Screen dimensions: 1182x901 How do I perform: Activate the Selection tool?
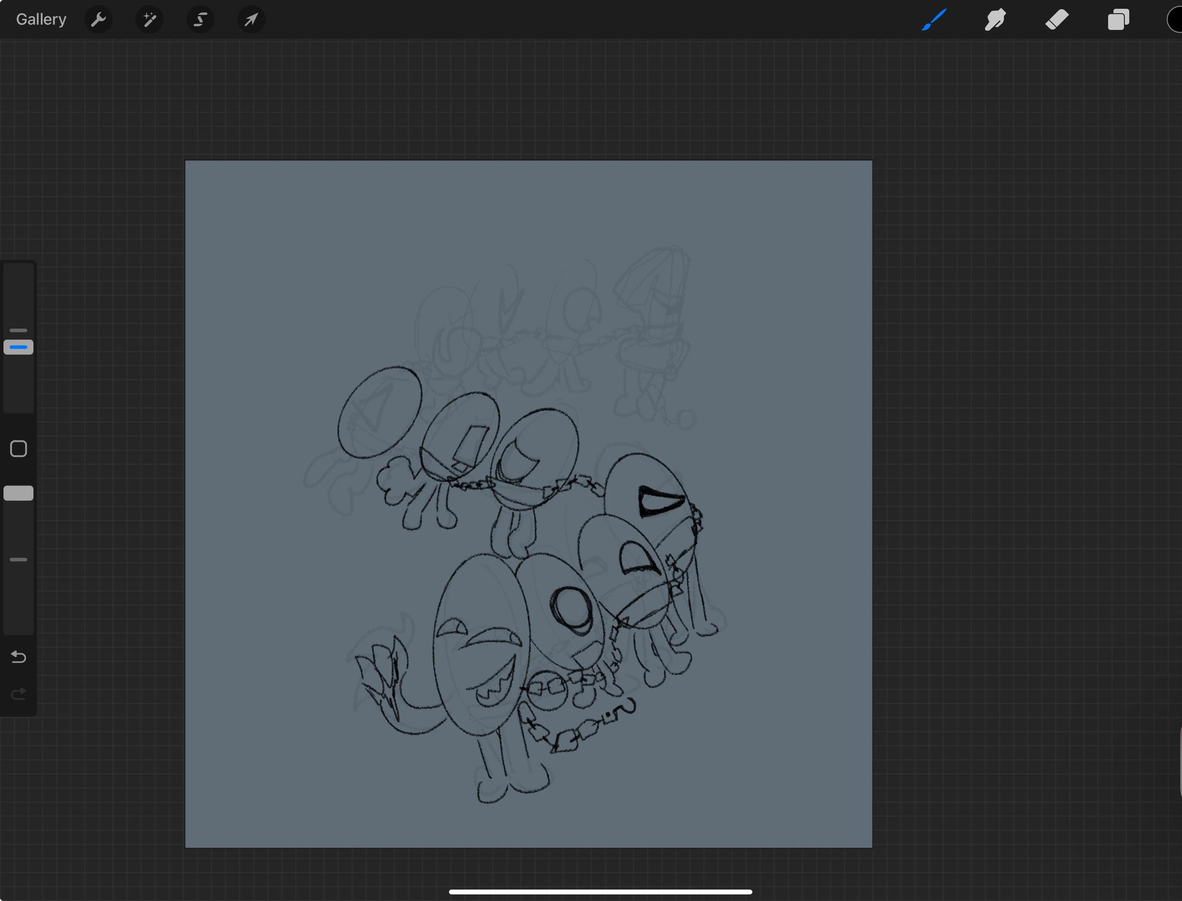point(200,20)
